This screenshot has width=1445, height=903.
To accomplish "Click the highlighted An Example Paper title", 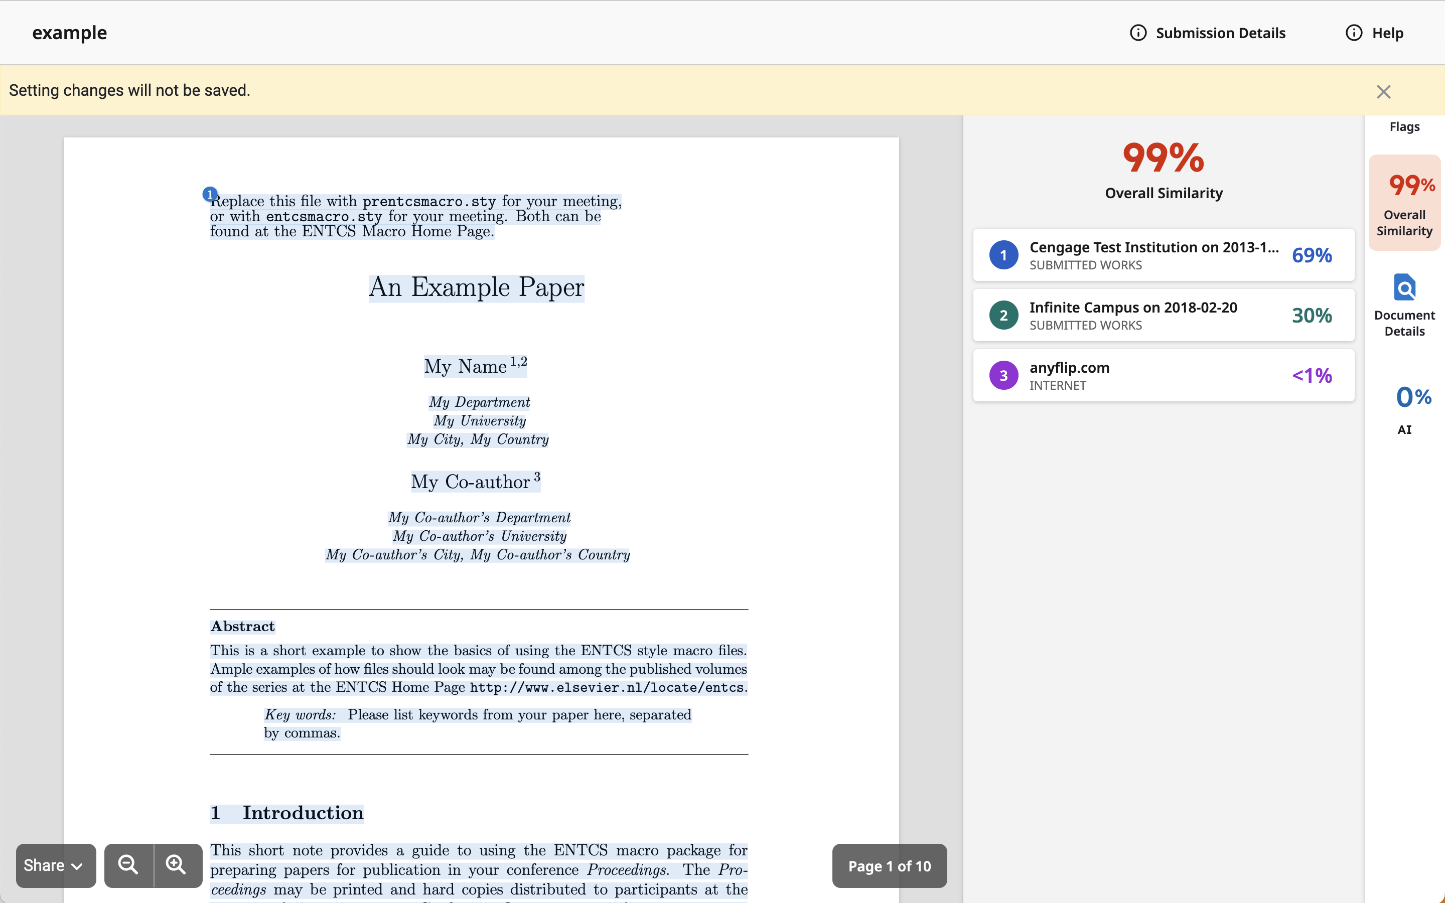I will click(476, 287).
